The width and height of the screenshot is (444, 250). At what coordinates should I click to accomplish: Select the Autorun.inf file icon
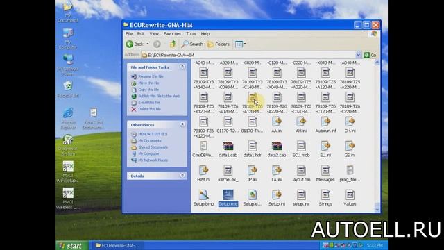[x=325, y=122]
